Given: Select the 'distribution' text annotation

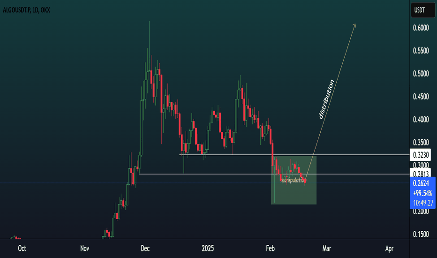Looking at the screenshot, I should 326,99.
